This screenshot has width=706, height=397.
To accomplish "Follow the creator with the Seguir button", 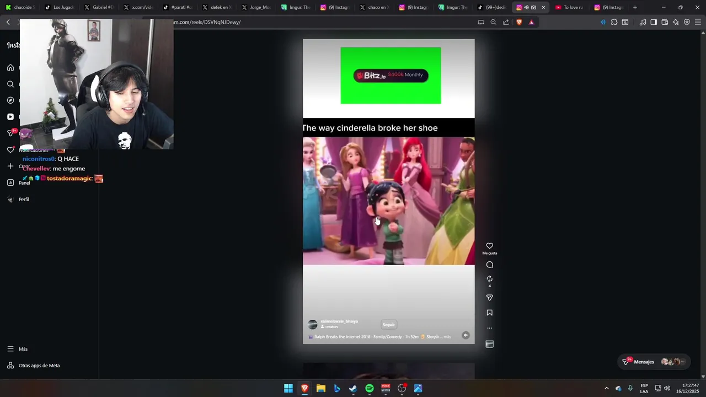I will tap(389, 324).
